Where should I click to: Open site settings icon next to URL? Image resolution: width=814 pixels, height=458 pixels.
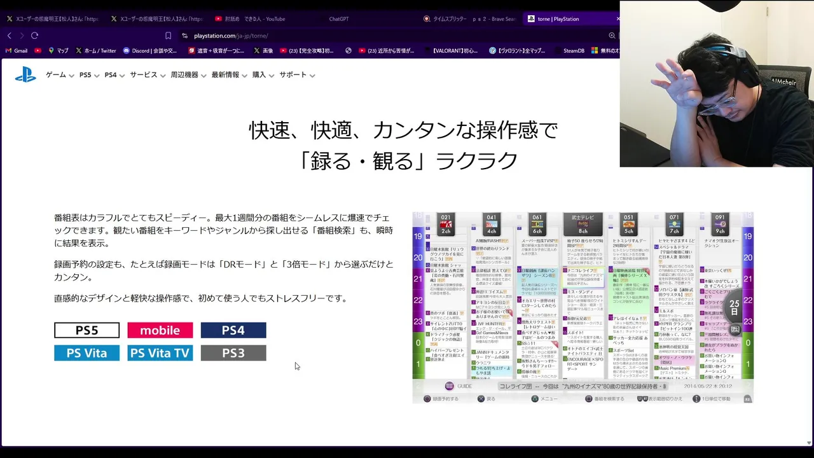184,36
